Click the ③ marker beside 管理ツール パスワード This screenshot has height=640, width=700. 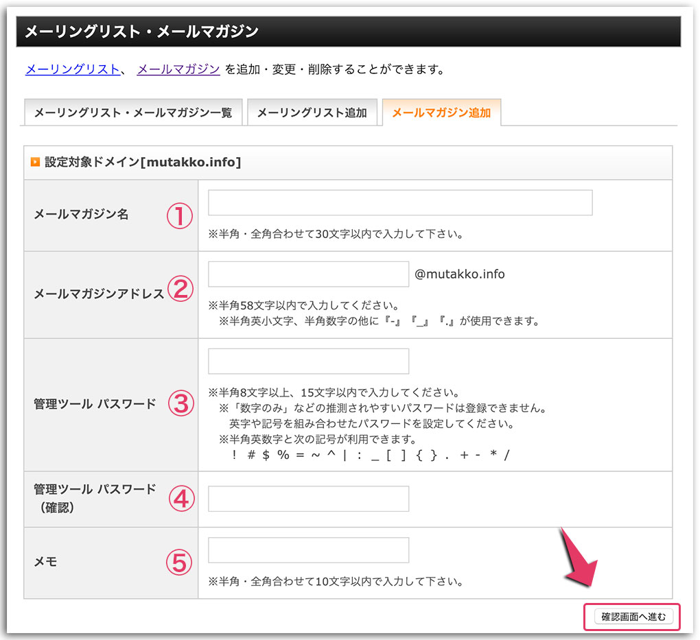(180, 403)
